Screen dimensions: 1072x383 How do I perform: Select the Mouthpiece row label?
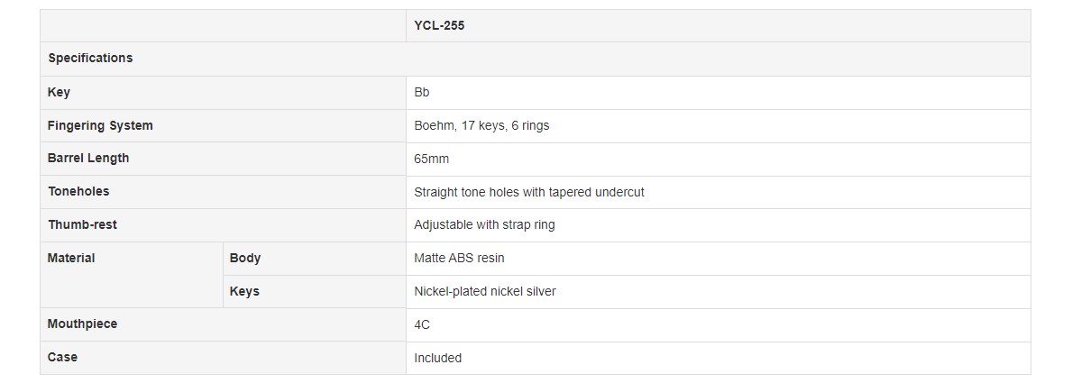[x=82, y=324]
